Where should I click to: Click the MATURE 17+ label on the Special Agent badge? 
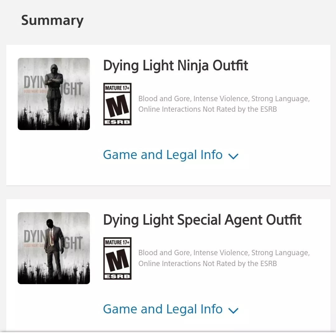[x=117, y=242]
